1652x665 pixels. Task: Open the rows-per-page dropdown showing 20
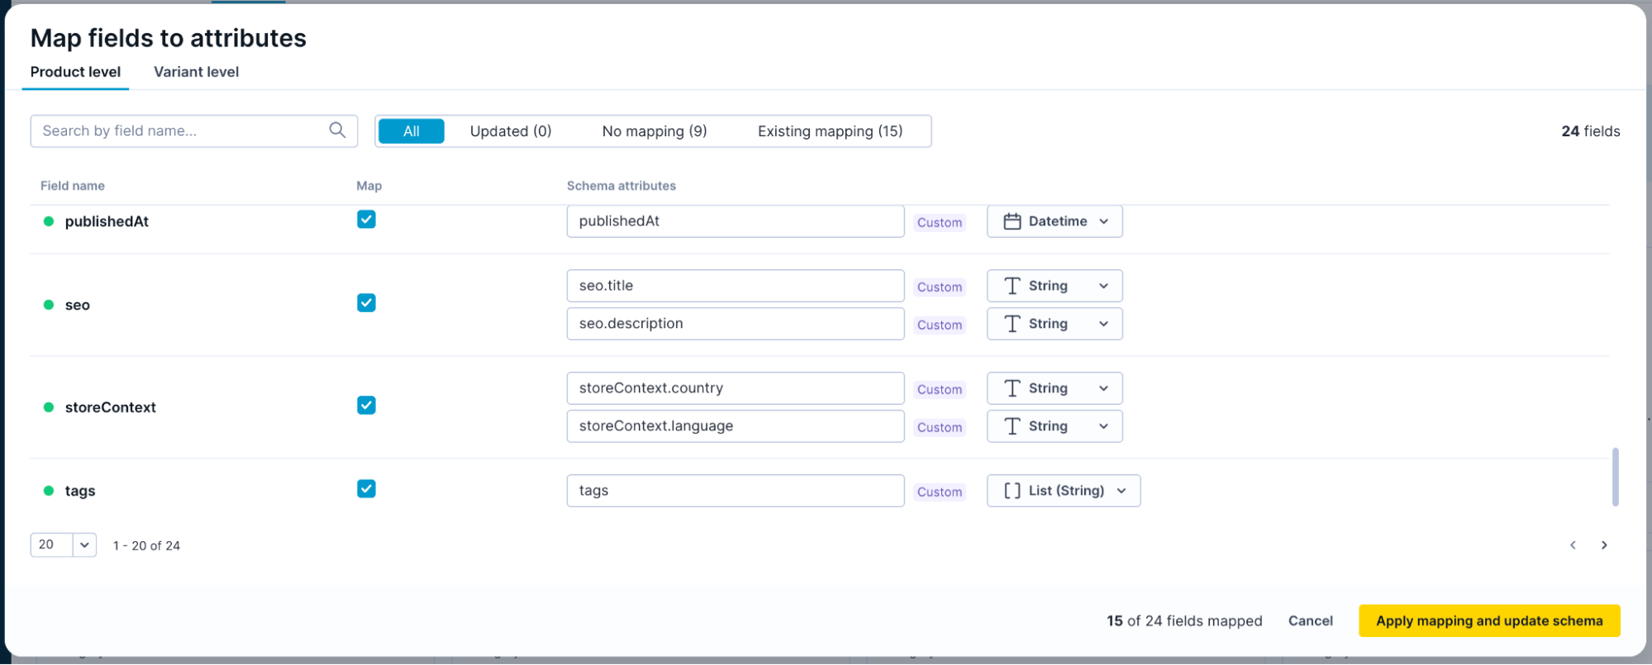click(x=64, y=545)
